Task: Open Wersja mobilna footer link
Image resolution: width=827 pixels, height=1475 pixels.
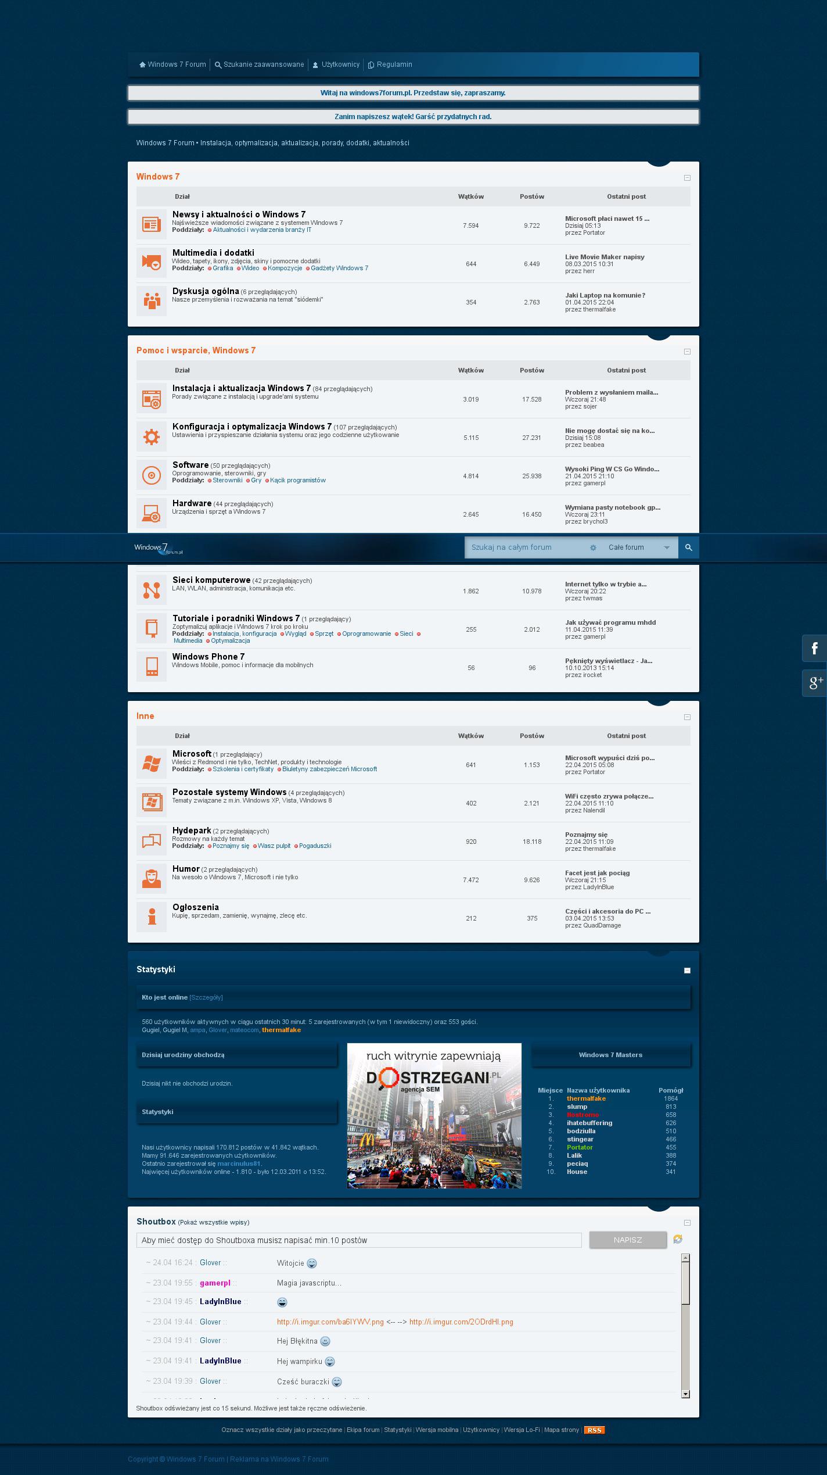Action: pyautogui.click(x=437, y=1430)
